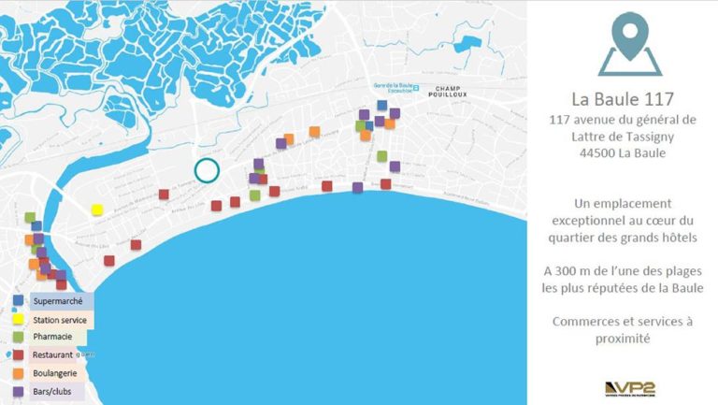
Task: Click the CHAMP POUILLOUX map label
Action: [448, 92]
